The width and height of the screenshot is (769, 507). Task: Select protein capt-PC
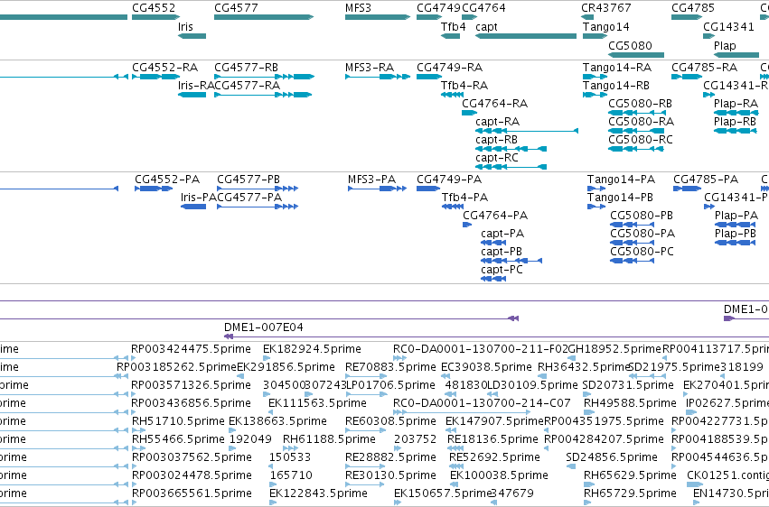pyautogui.click(x=493, y=279)
